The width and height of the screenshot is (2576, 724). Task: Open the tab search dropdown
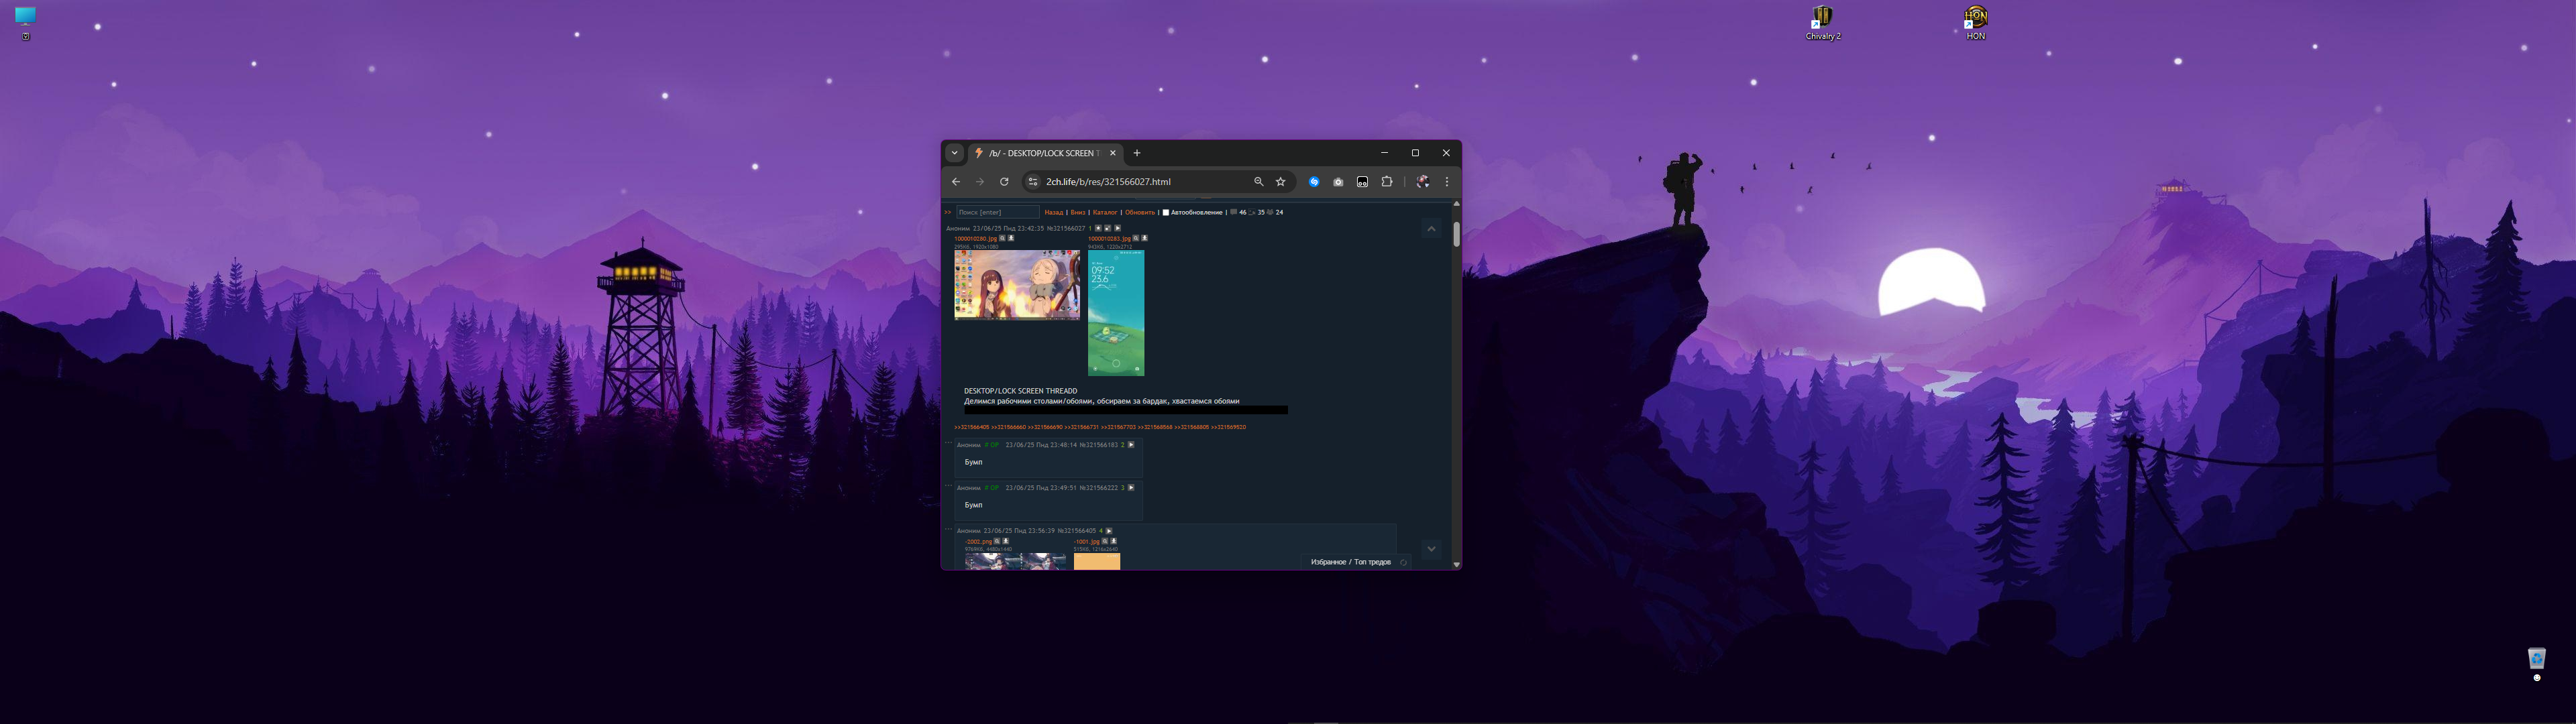(954, 153)
